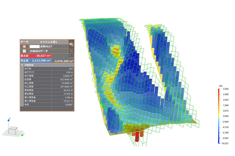Click the view cube in the axis gizmo
This screenshot has height=156, width=235.
13,130
